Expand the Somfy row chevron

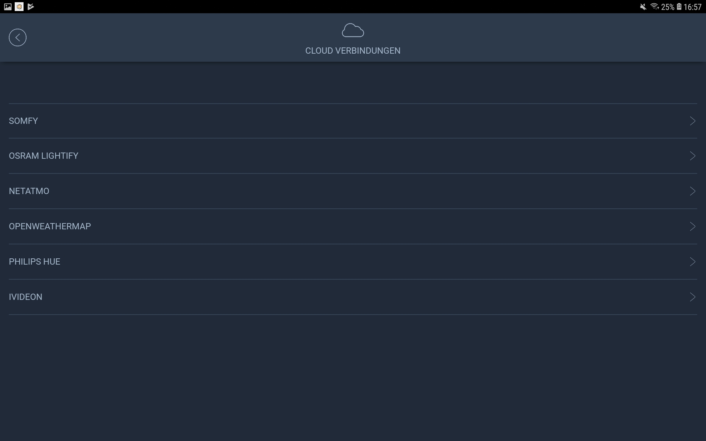[x=692, y=121]
